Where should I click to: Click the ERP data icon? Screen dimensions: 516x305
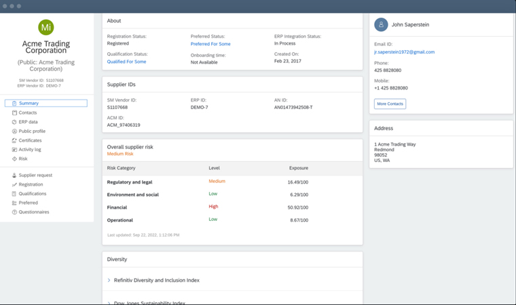[x=14, y=122]
